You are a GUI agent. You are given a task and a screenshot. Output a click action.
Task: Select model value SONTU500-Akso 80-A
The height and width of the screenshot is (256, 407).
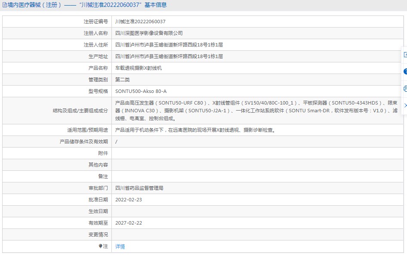141,91
